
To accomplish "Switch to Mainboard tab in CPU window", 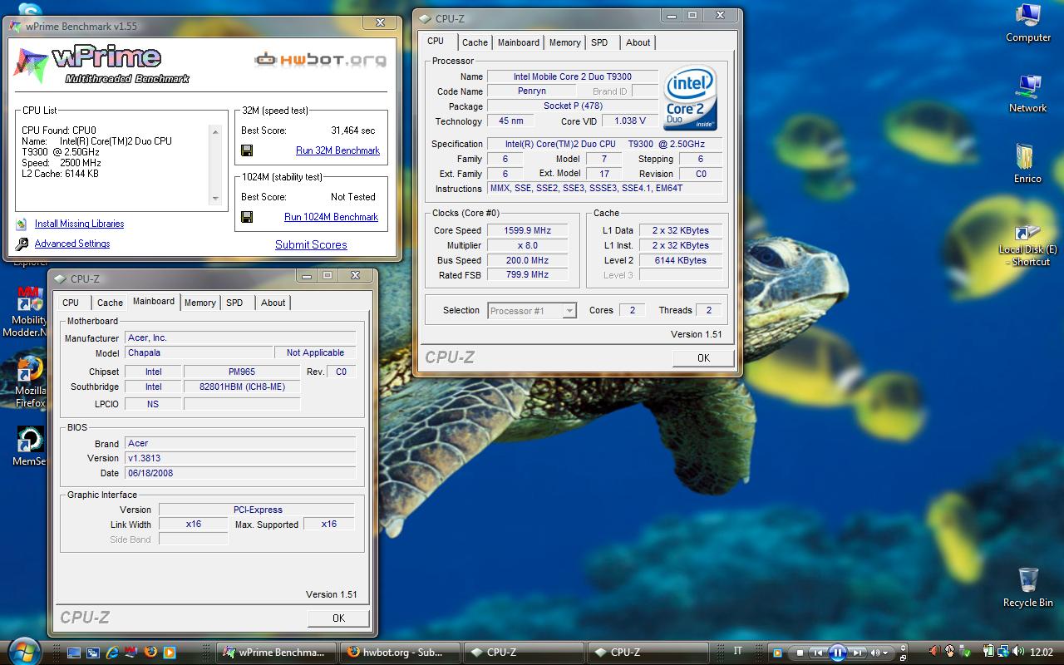I will click(x=519, y=42).
